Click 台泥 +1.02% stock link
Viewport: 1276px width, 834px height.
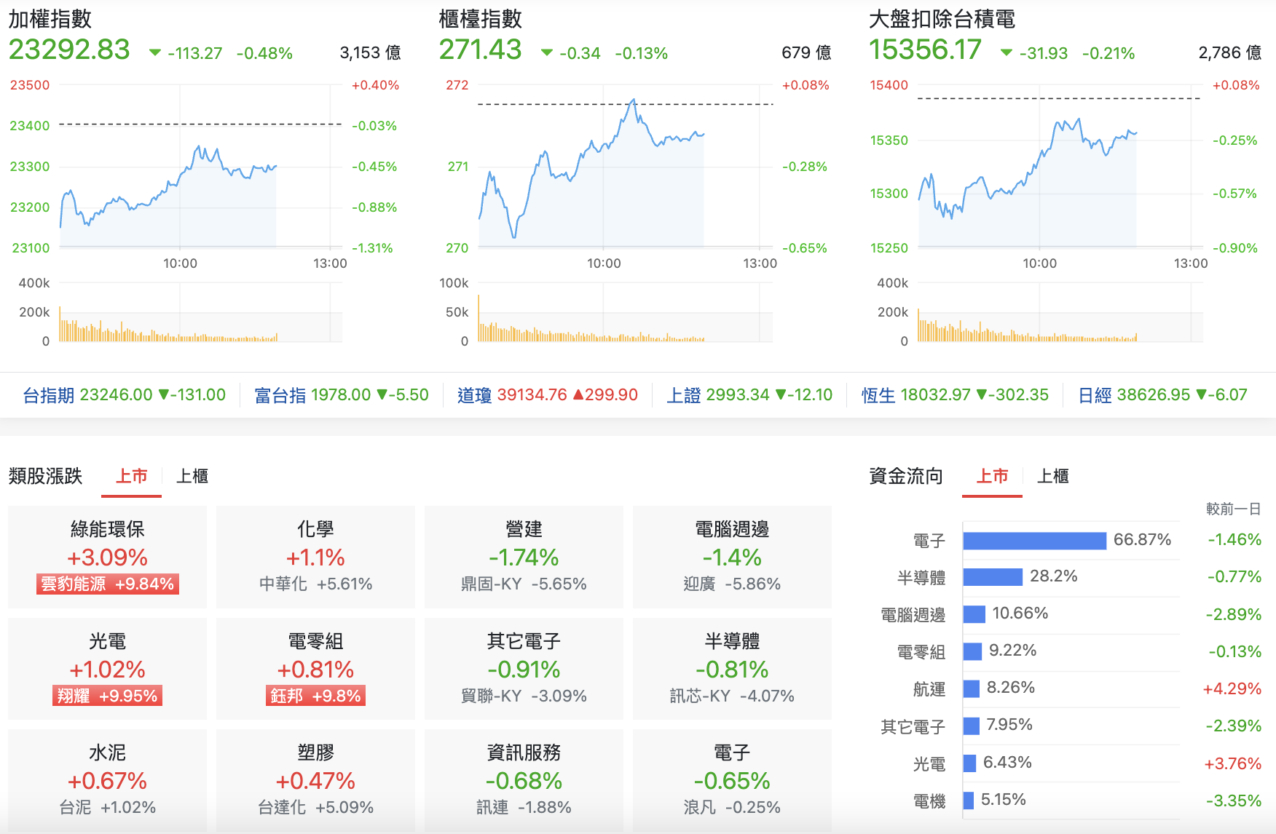(108, 807)
